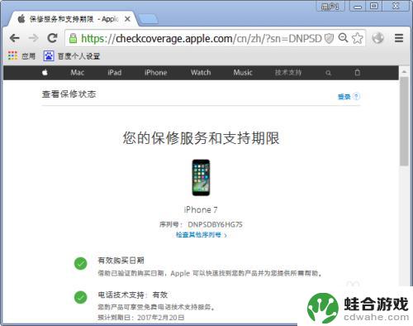Click the 查看保修状态 heading
The width and height of the screenshot is (413, 326).
[x=69, y=94]
